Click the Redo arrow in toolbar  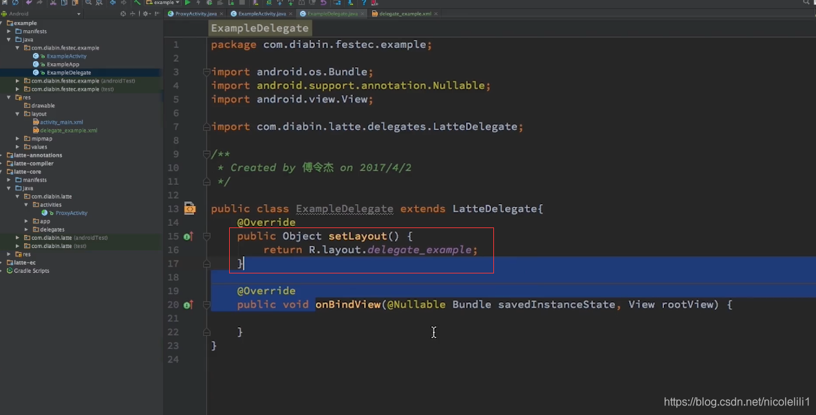39,3
